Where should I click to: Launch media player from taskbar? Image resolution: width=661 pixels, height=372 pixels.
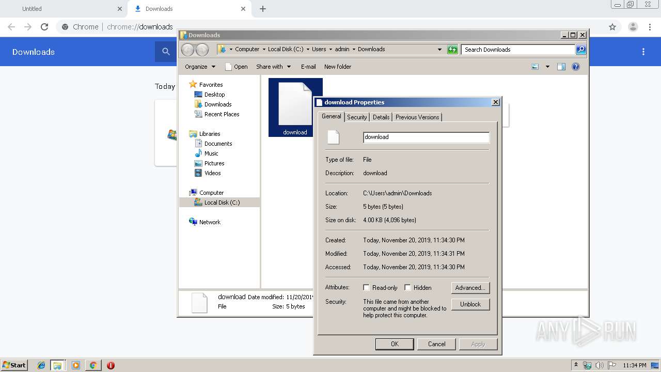point(76,365)
